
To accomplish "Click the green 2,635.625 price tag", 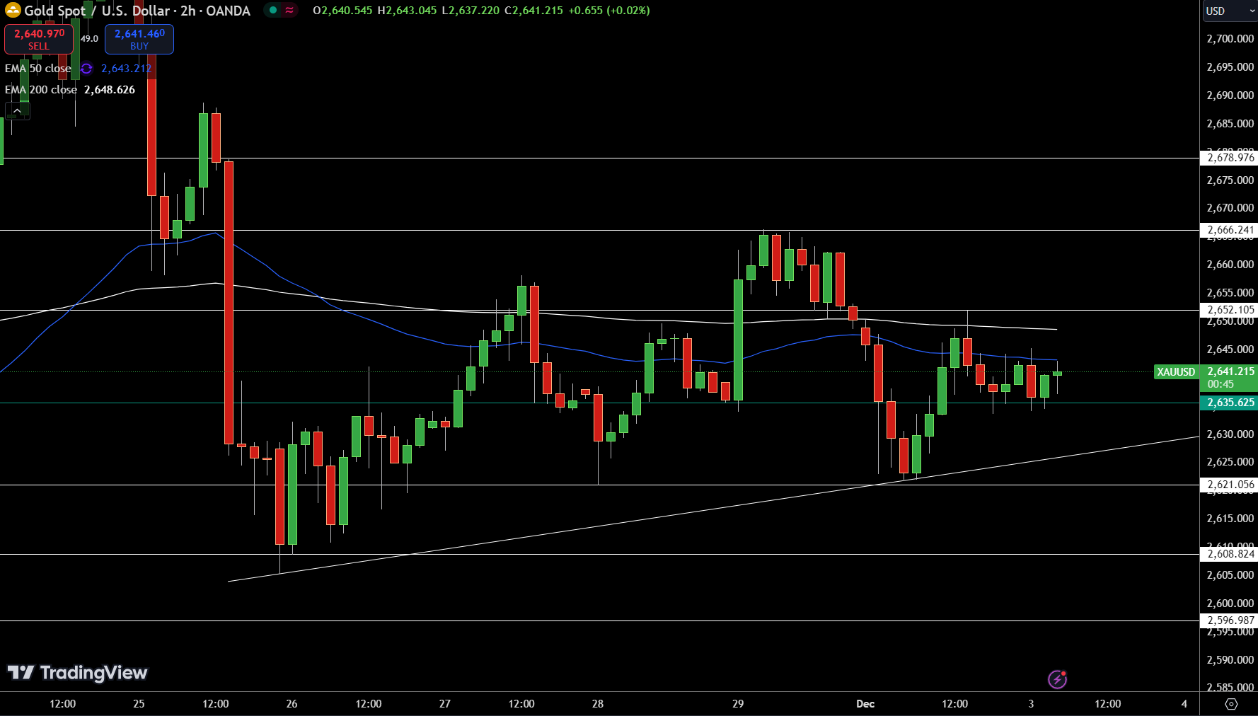I will (x=1230, y=403).
